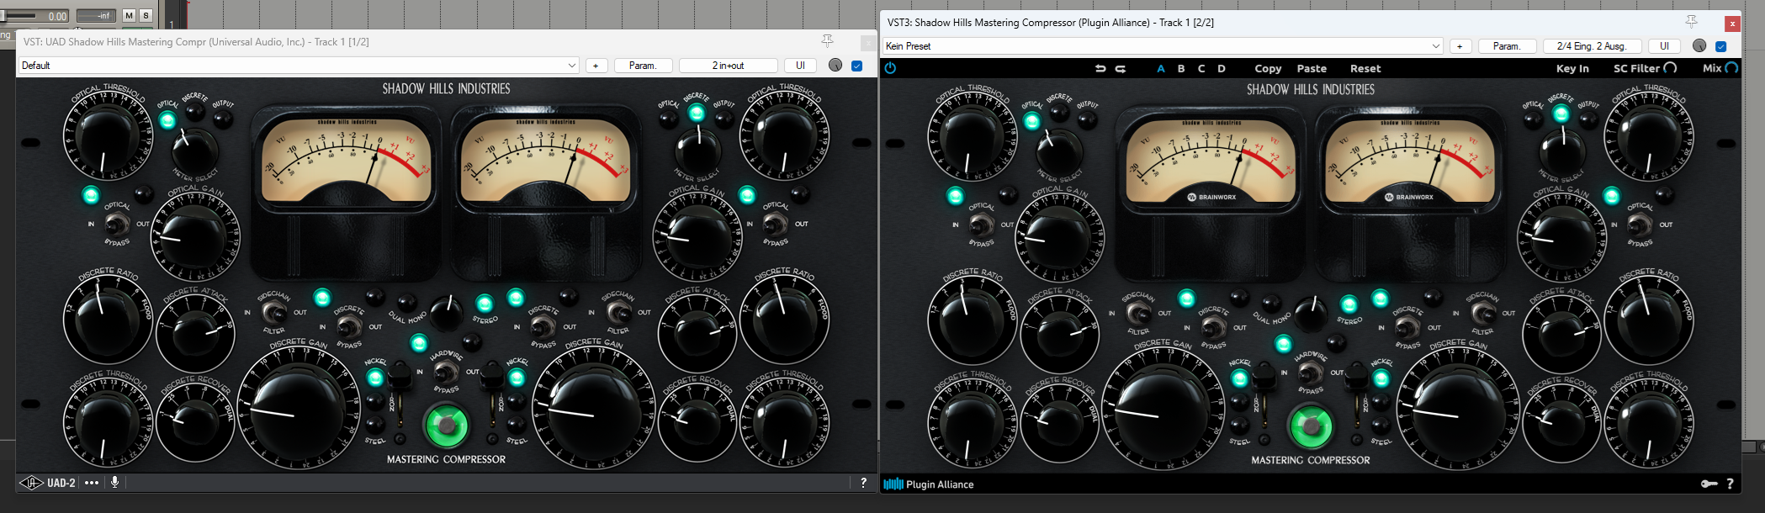Screen dimensions: 1765x513
Task: Toggle the UAD plugin bypass checkbox
Action: tap(856, 66)
